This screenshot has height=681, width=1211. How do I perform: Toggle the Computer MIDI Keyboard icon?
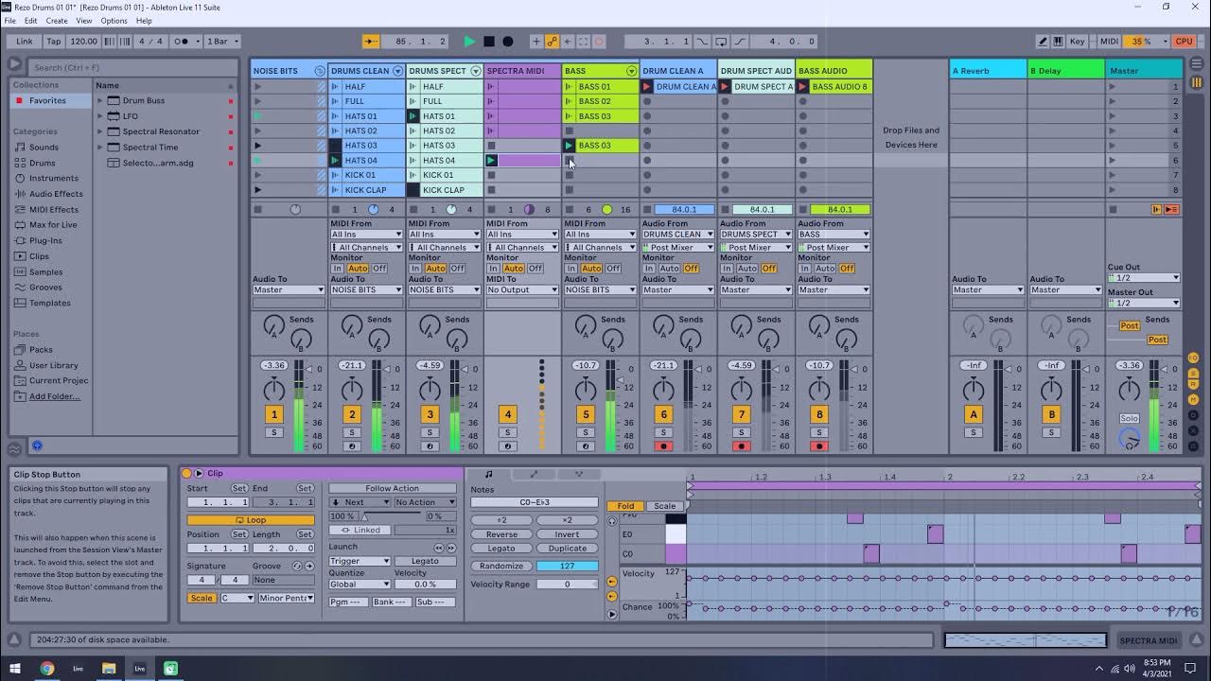click(x=1059, y=42)
